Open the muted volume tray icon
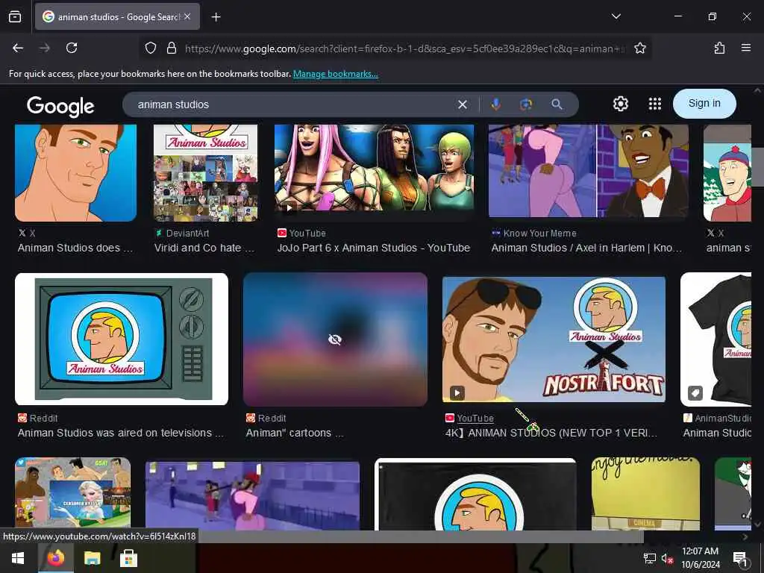The width and height of the screenshot is (764, 573). [x=666, y=558]
